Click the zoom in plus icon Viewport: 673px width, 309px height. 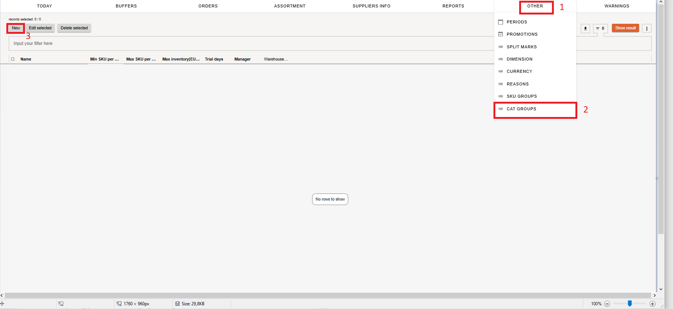653,304
